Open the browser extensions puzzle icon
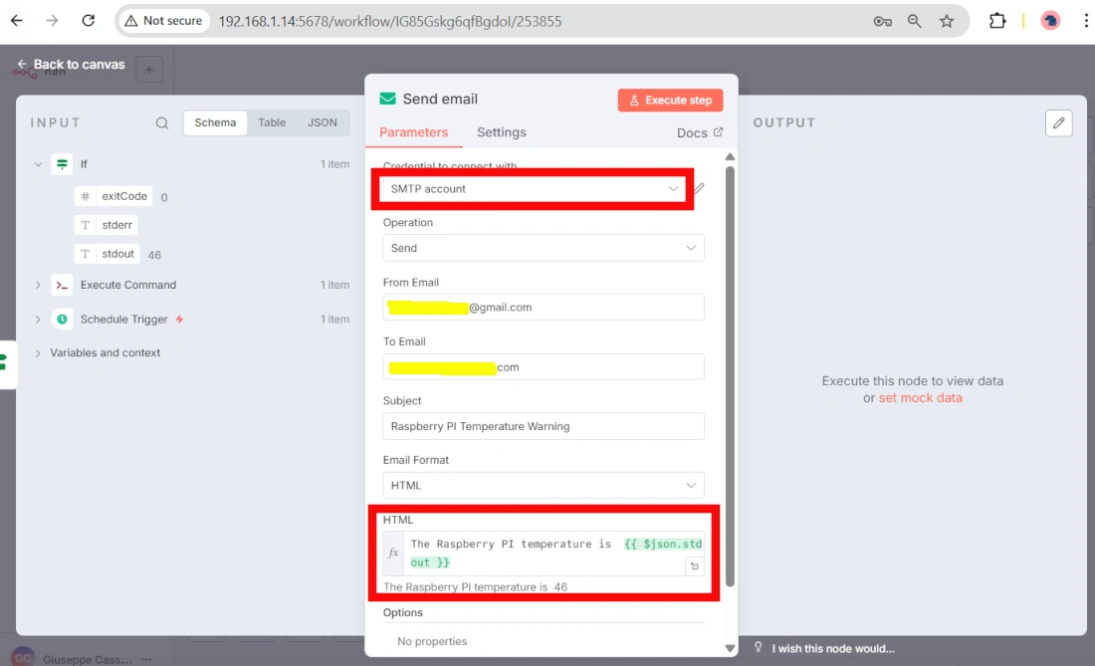The height and width of the screenshot is (666, 1095). pyautogui.click(x=996, y=21)
